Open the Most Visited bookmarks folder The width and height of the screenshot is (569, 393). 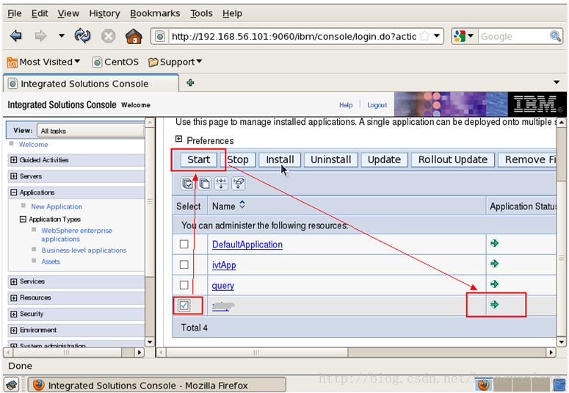43,62
